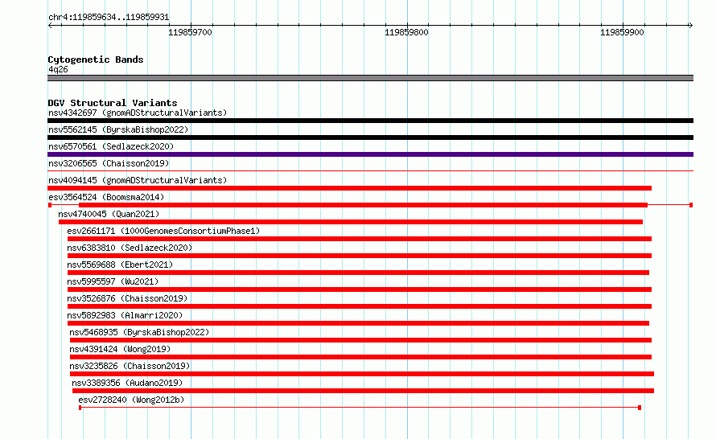Click label nsv5569688 (Ebert2021)
The image size is (716, 439).
120,265
